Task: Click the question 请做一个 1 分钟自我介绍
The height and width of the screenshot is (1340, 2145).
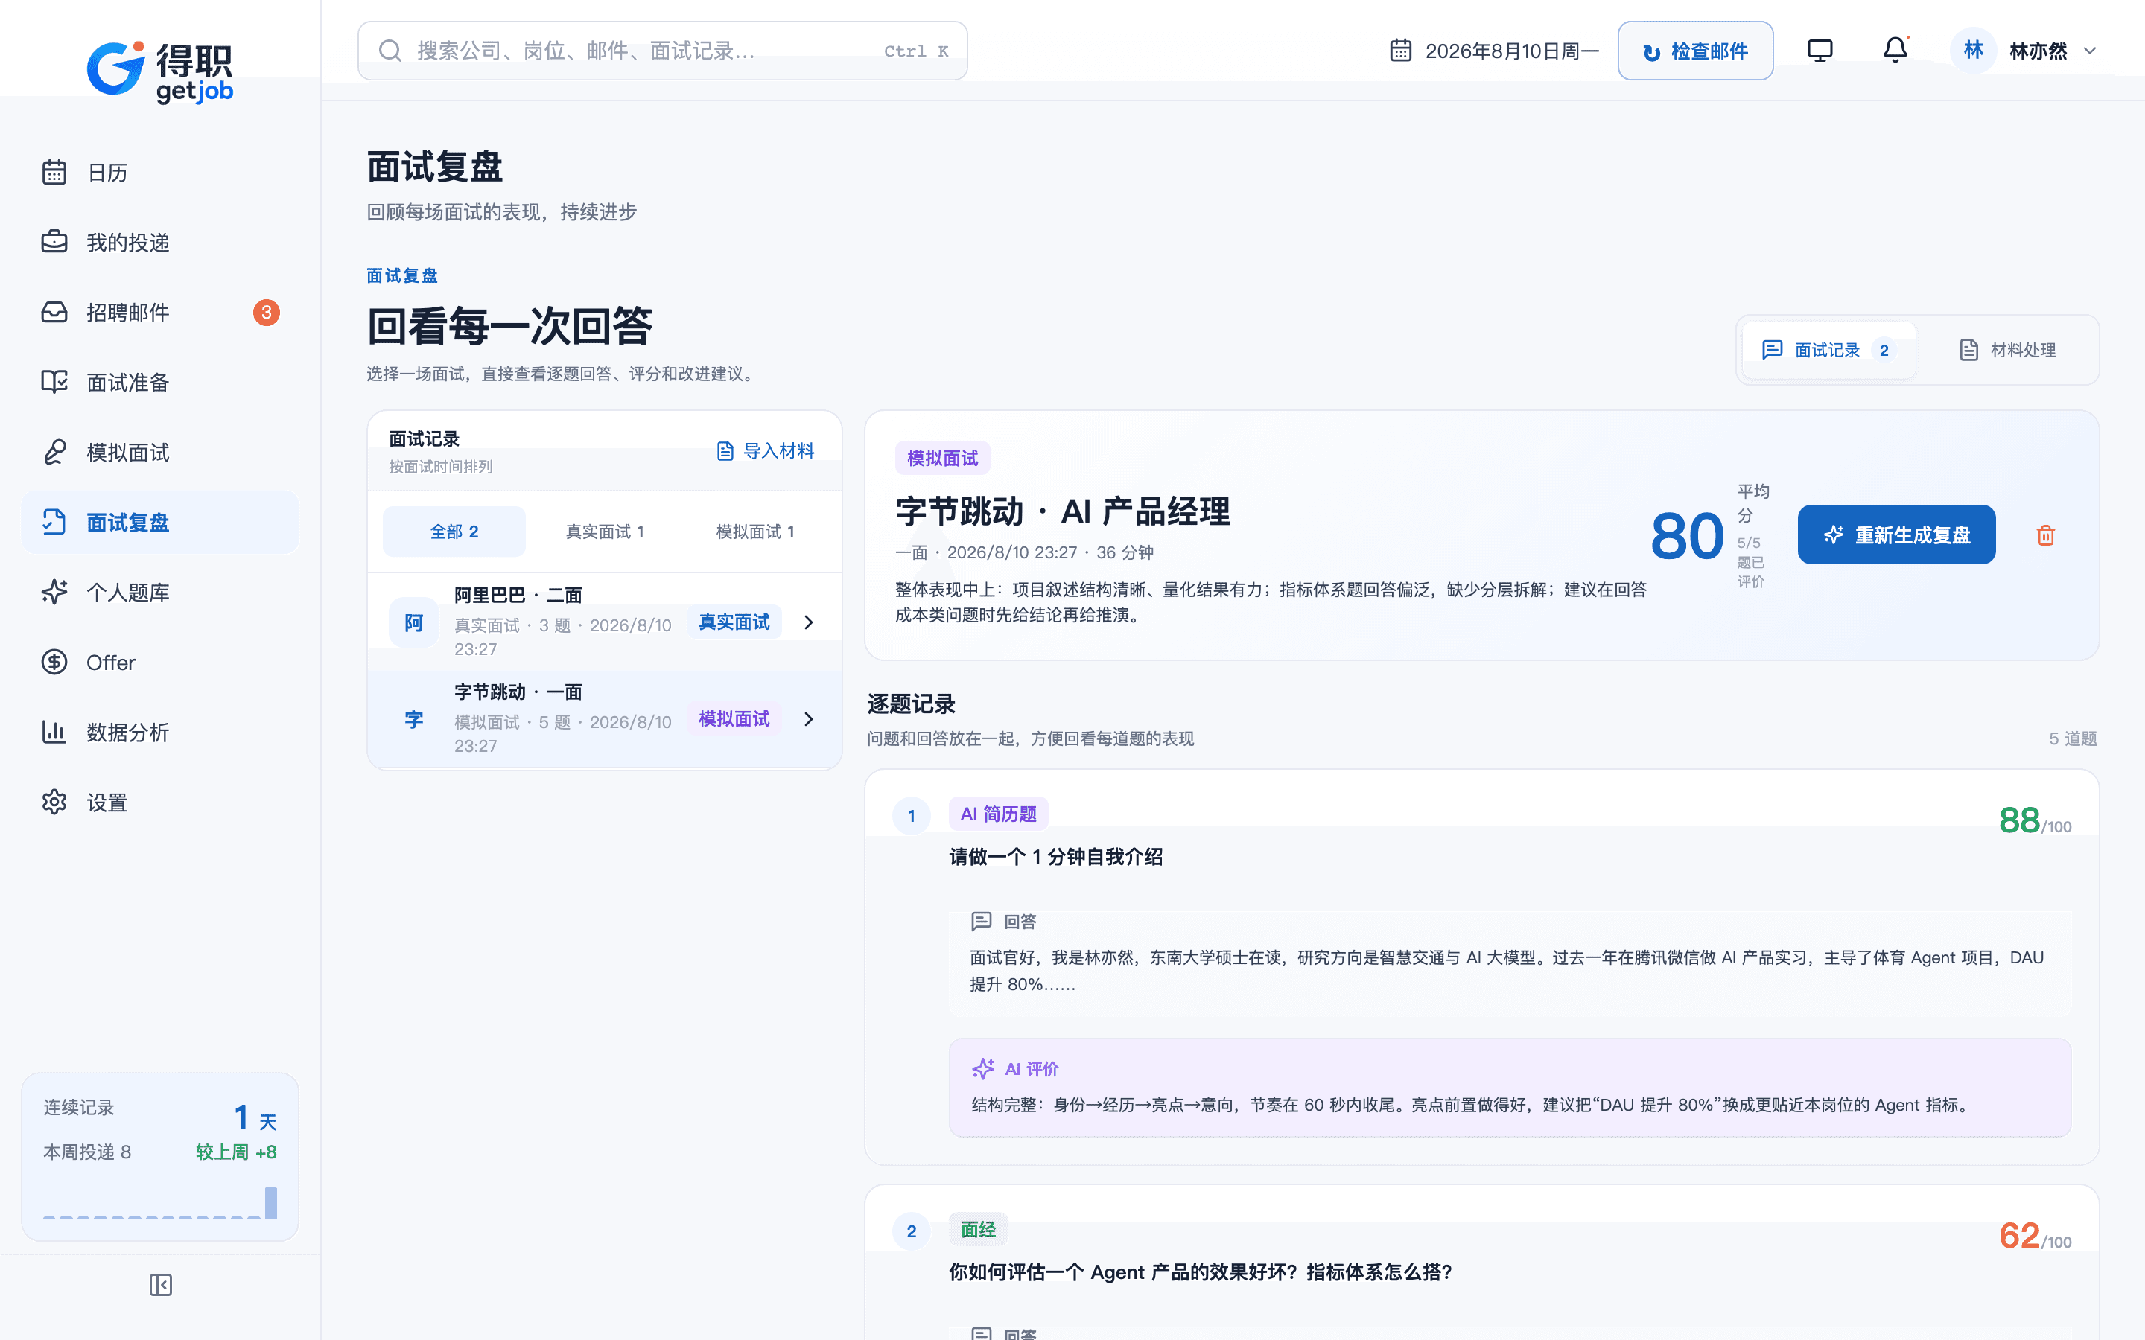Action: [1055, 857]
